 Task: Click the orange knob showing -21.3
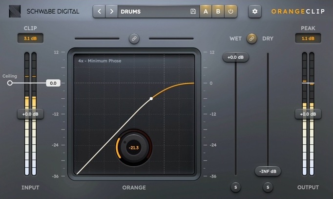(x=134, y=147)
